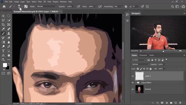Toggle lock all for layer
Screen dimensions: 186x105
click(151, 69)
